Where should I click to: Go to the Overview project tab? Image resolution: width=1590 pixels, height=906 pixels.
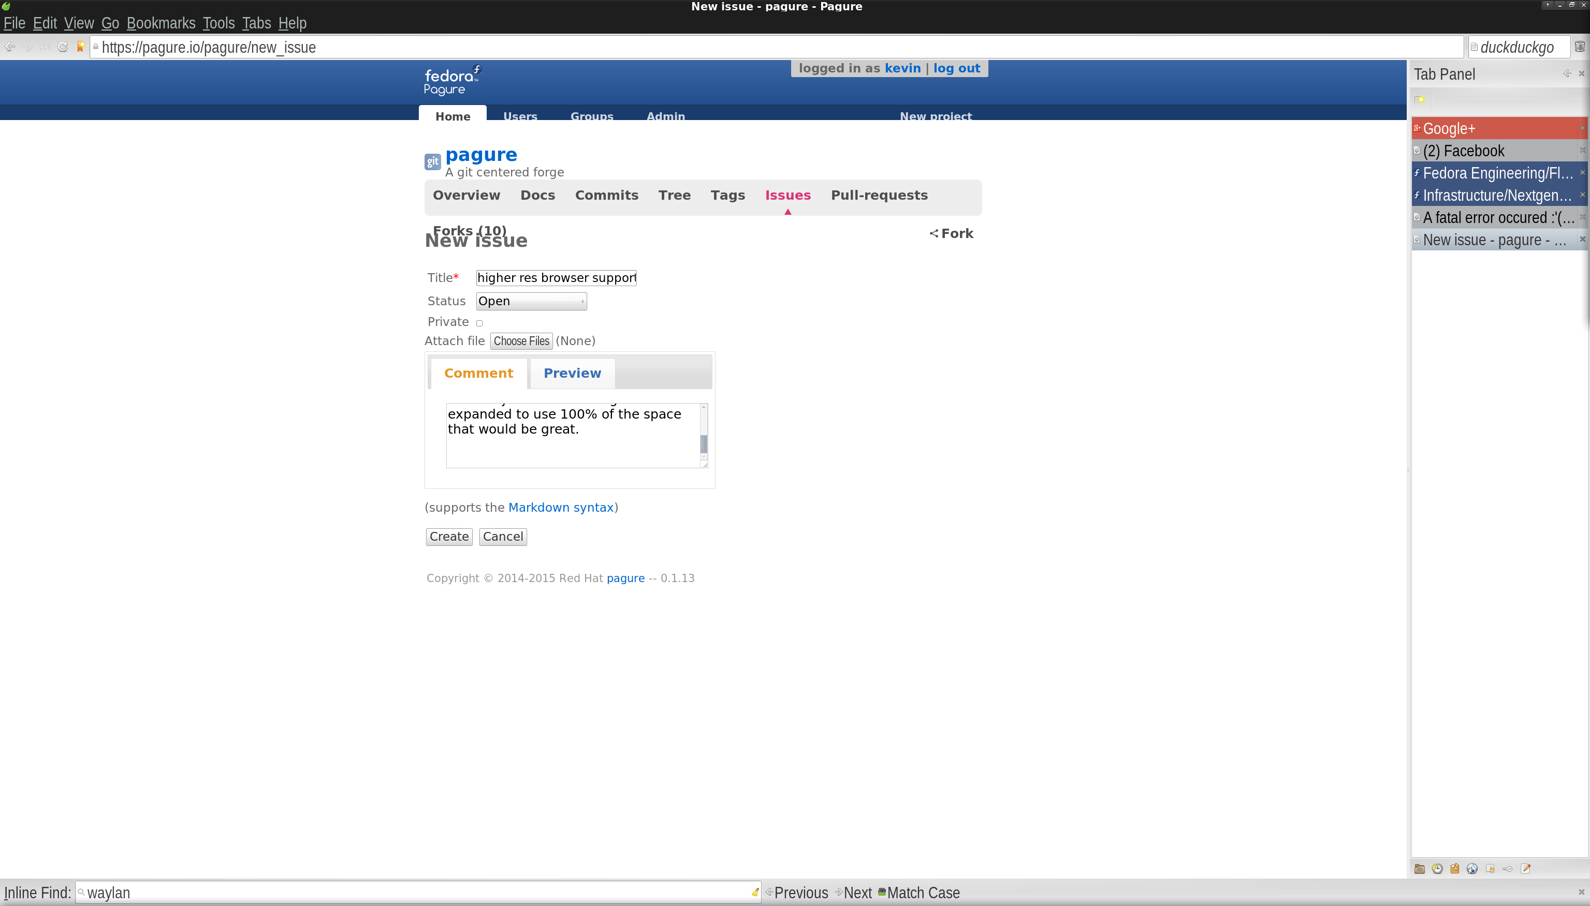pyautogui.click(x=466, y=196)
